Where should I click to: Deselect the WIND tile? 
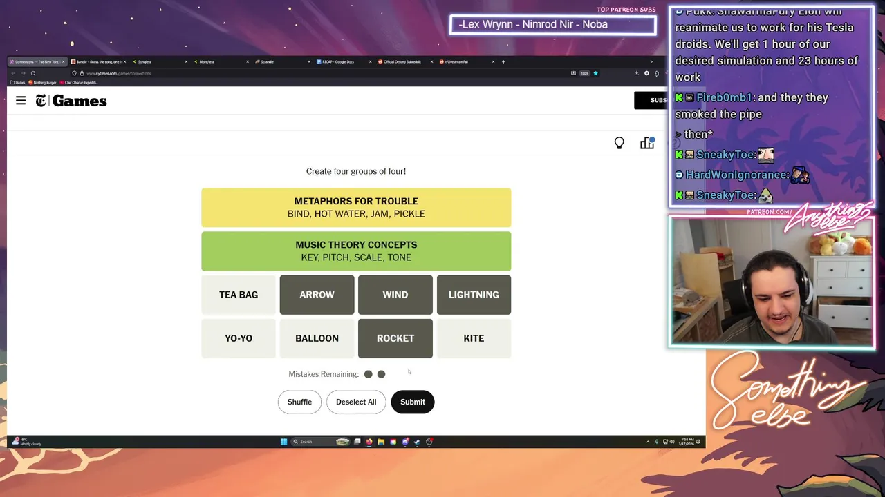395,295
